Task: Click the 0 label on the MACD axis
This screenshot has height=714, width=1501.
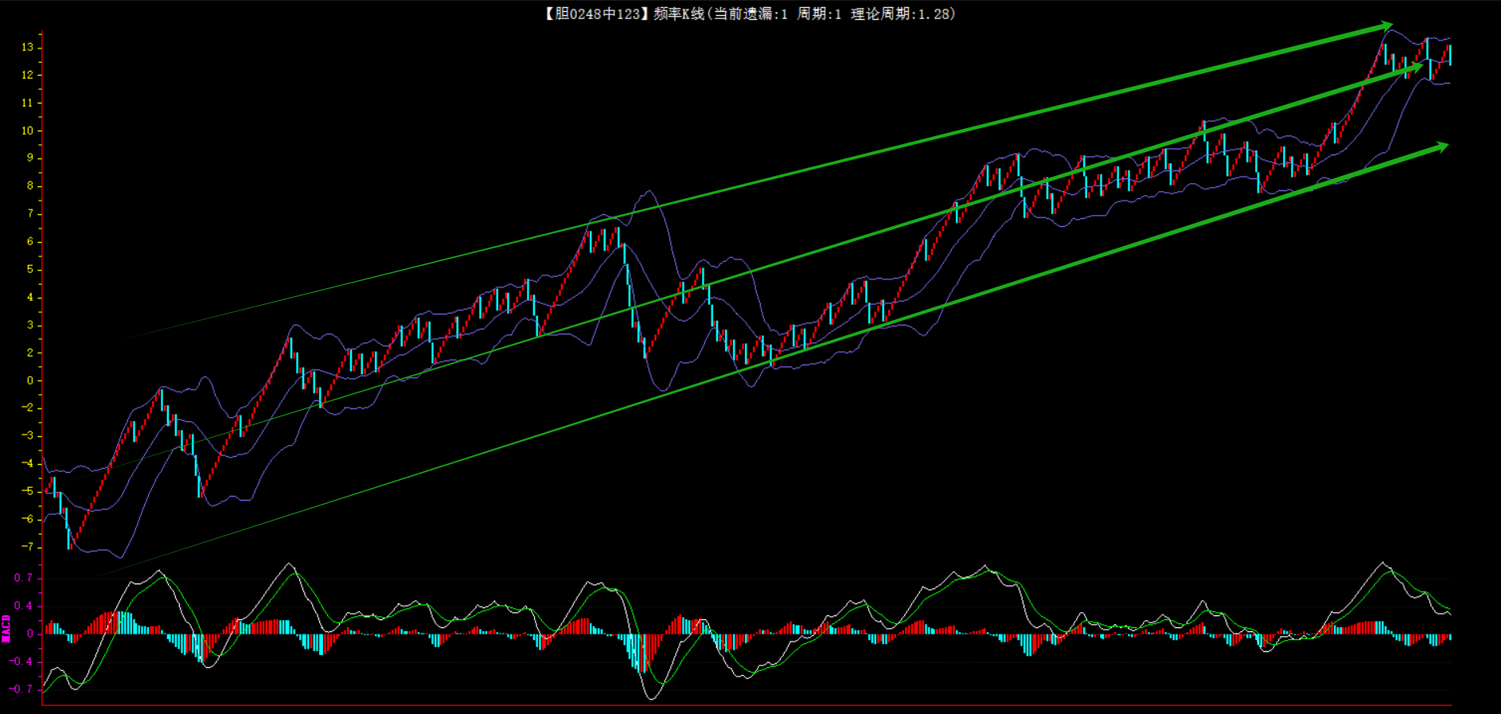Action: point(30,634)
